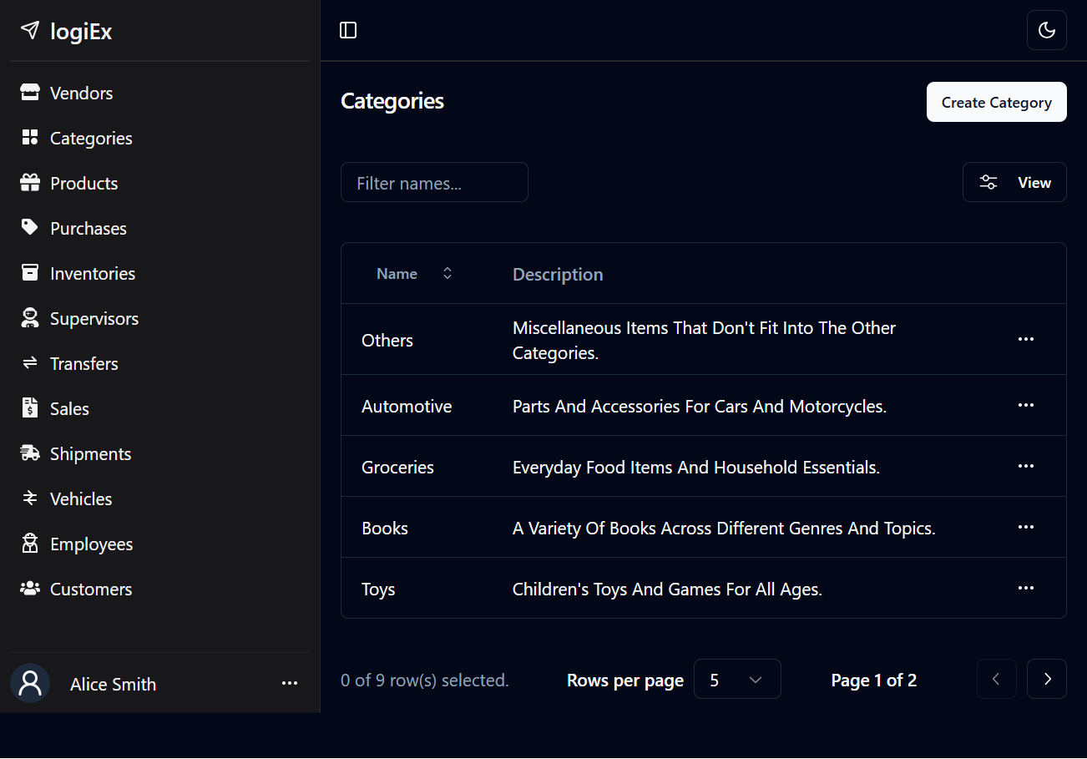Open the Rows per page dropdown
The height and width of the screenshot is (759, 1087).
coord(737,679)
